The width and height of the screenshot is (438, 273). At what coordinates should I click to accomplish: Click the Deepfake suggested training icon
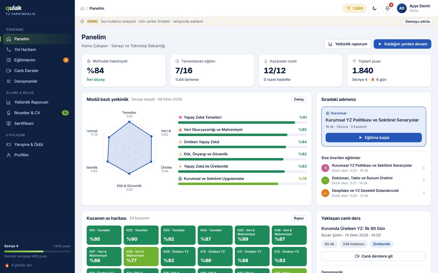[325, 193]
